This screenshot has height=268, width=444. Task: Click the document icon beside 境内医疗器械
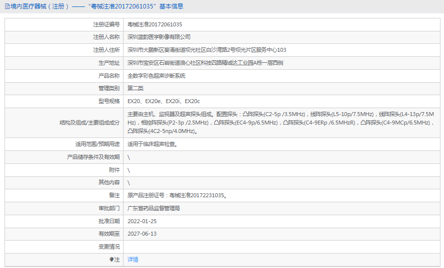tap(7, 6)
